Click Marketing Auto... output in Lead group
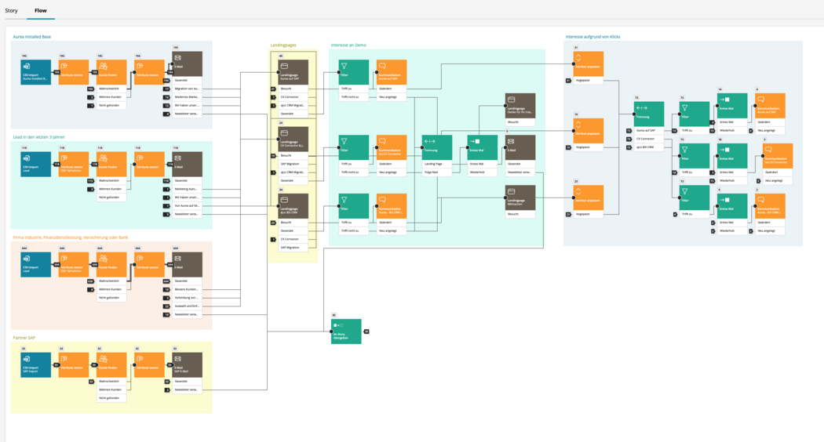This screenshot has height=442, width=824. 187,189
